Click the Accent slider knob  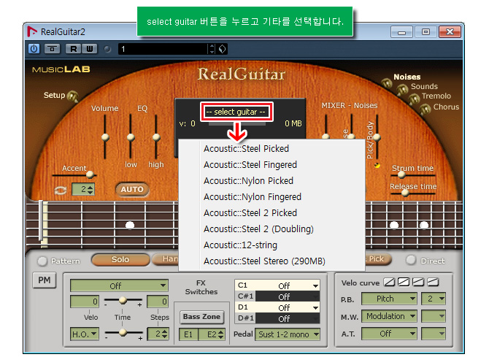pyautogui.click(x=90, y=174)
